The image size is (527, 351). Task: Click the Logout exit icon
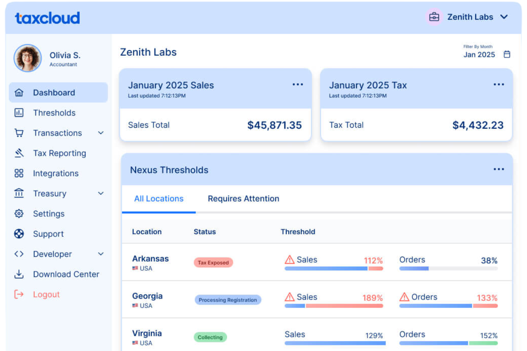[x=19, y=294]
